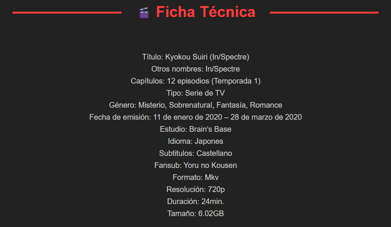Click the Subtitulos: Castellano line
This screenshot has height=227, width=391.
(195, 154)
